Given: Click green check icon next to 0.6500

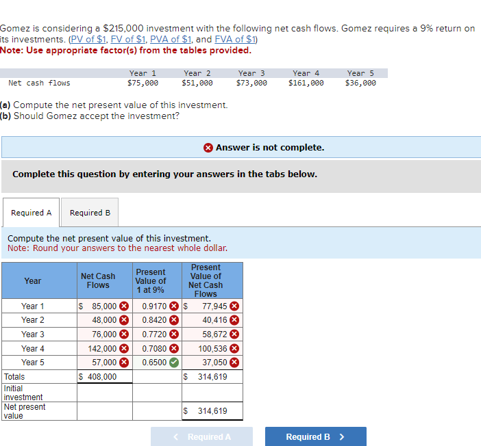Looking at the screenshot, I should coord(174,363).
